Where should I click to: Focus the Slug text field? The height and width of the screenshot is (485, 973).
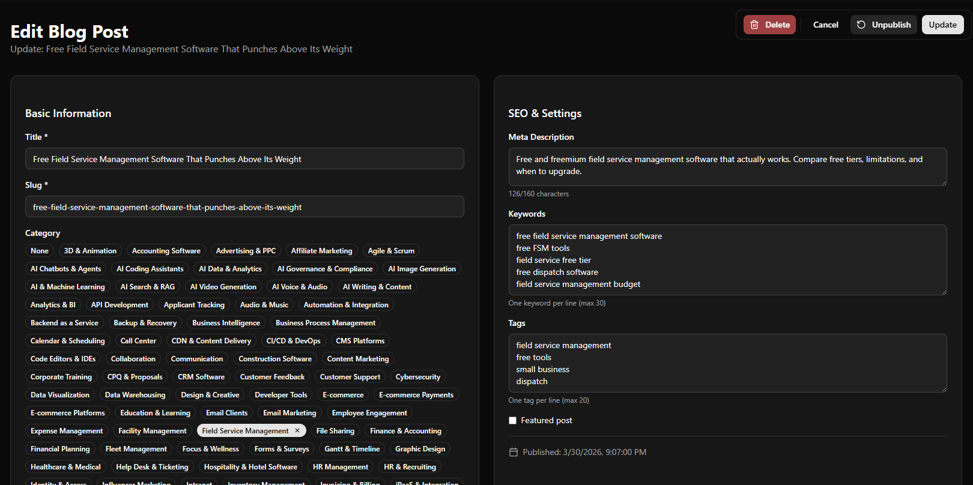click(x=244, y=207)
